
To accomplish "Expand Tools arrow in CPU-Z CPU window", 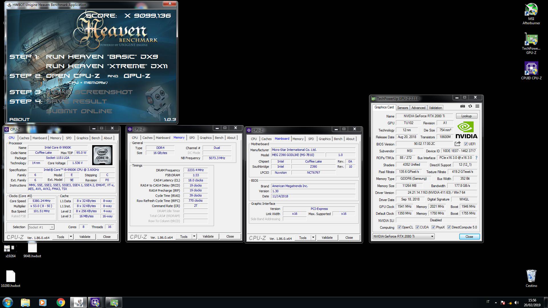I will pos(71,237).
